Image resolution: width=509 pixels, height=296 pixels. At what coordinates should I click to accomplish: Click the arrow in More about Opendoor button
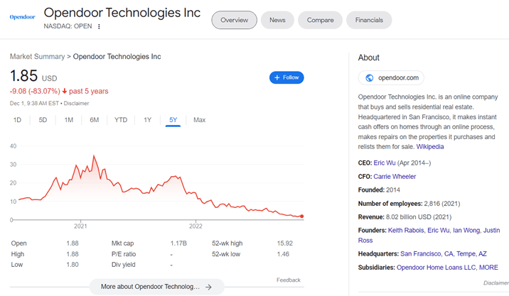tap(208, 287)
